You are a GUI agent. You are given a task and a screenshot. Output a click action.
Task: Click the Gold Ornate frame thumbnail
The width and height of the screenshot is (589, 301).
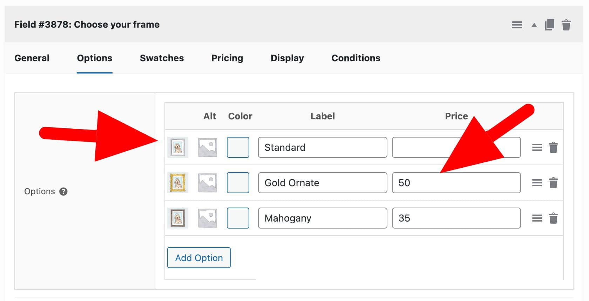click(x=178, y=182)
